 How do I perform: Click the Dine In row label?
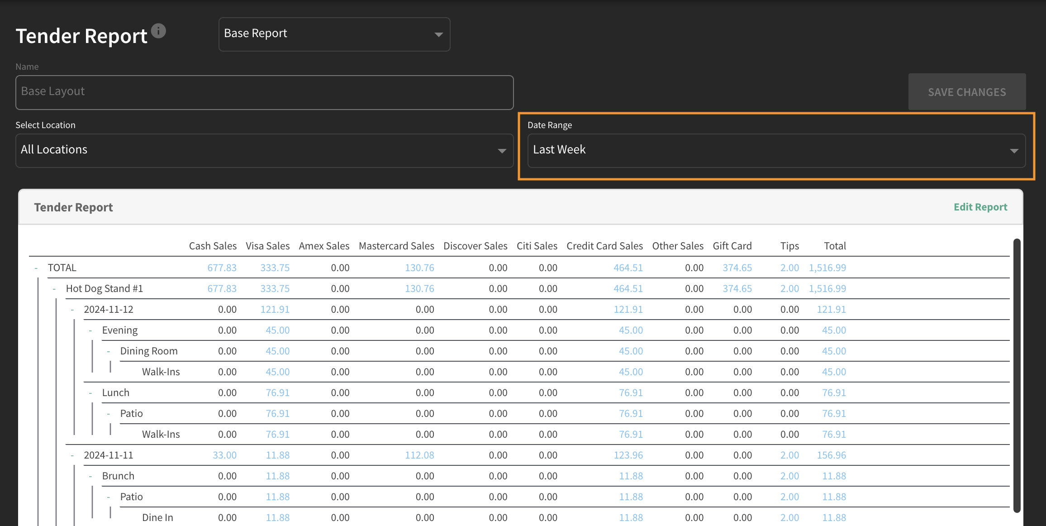coord(157,518)
